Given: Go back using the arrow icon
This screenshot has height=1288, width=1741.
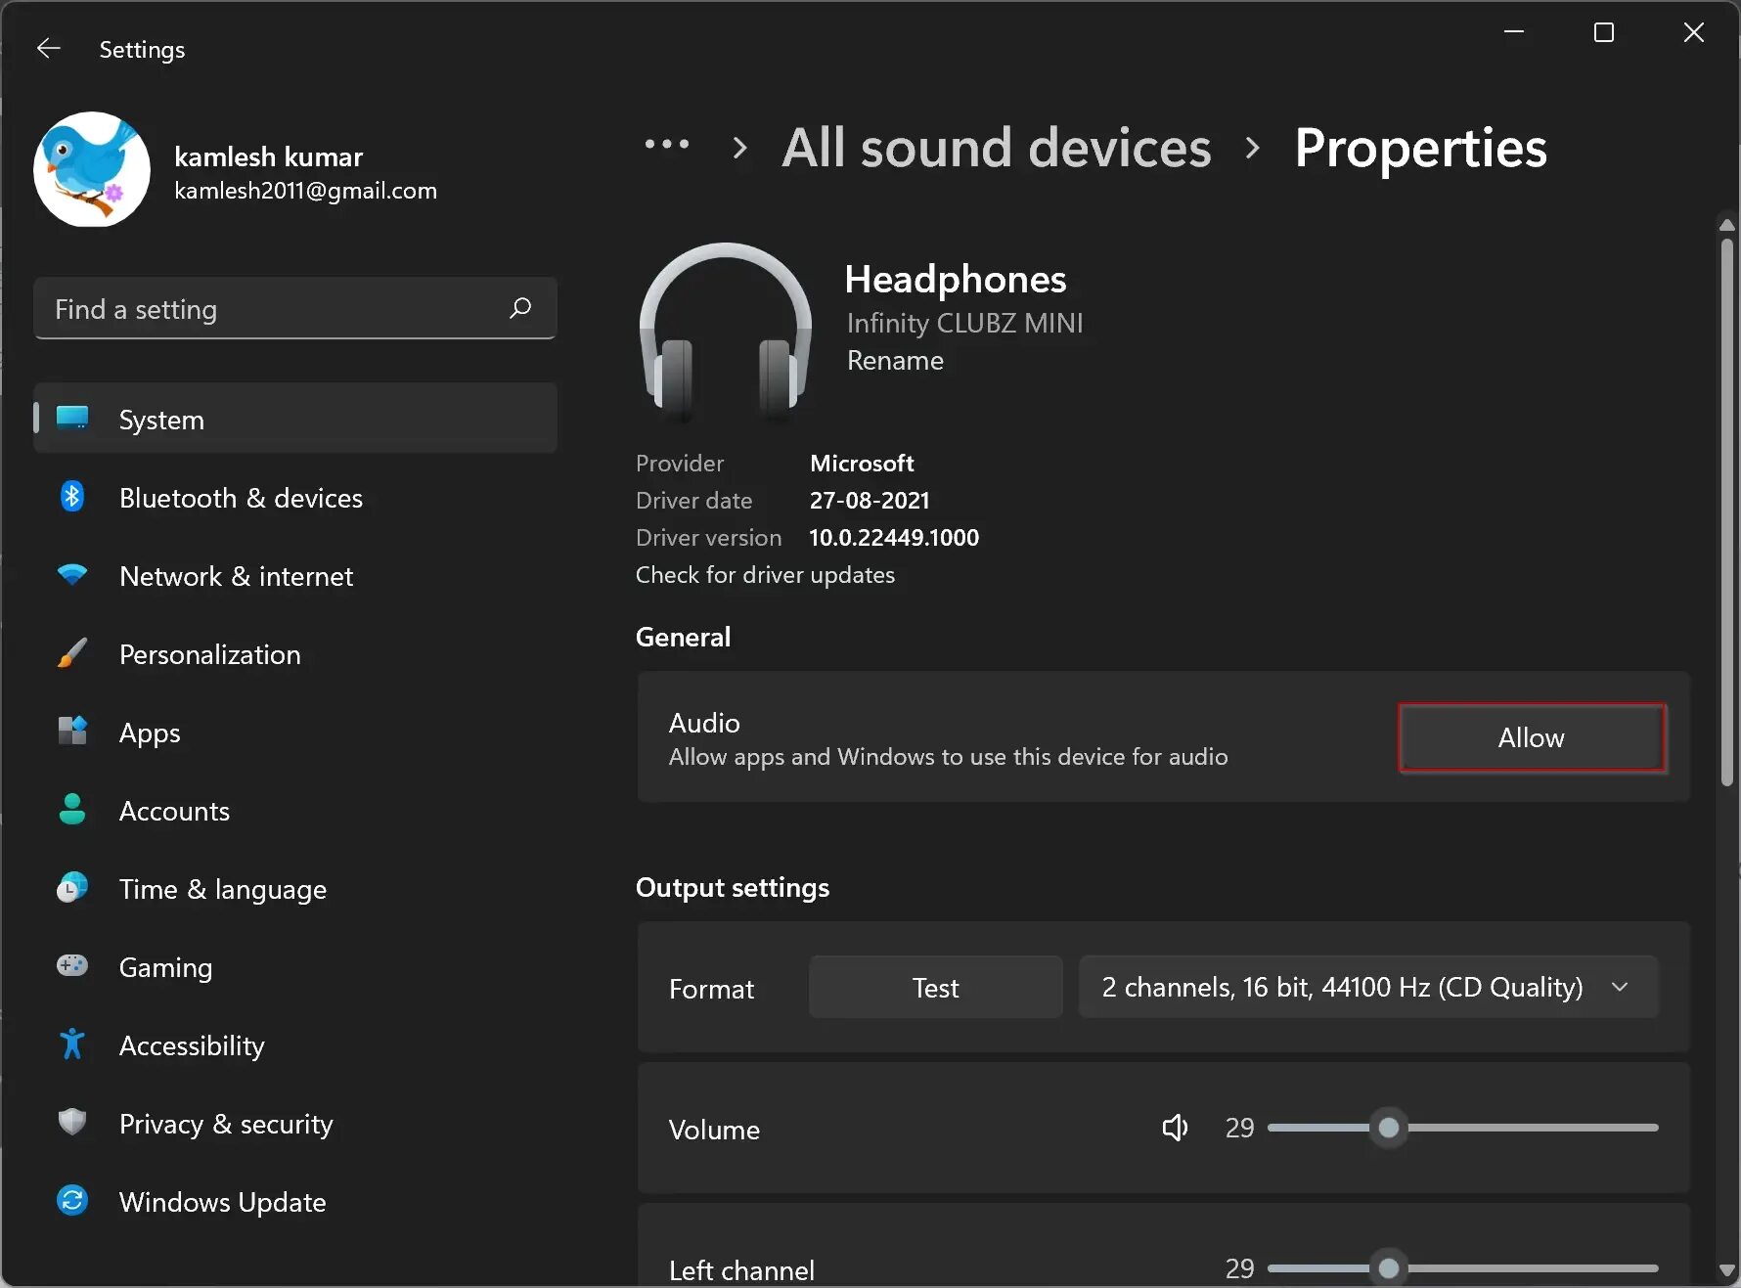Looking at the screenshot, I should pos(48,49).
